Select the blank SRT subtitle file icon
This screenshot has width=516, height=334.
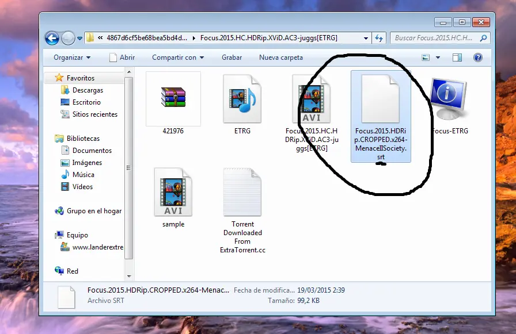click(x=381, y=99)
